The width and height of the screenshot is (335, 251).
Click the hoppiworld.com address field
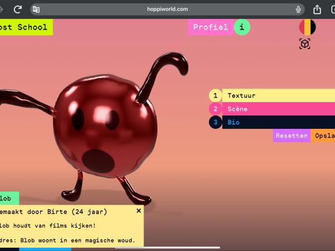click(167, 9)
